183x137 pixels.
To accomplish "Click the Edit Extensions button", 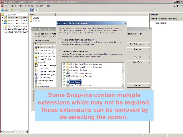I will pos(138,44).
